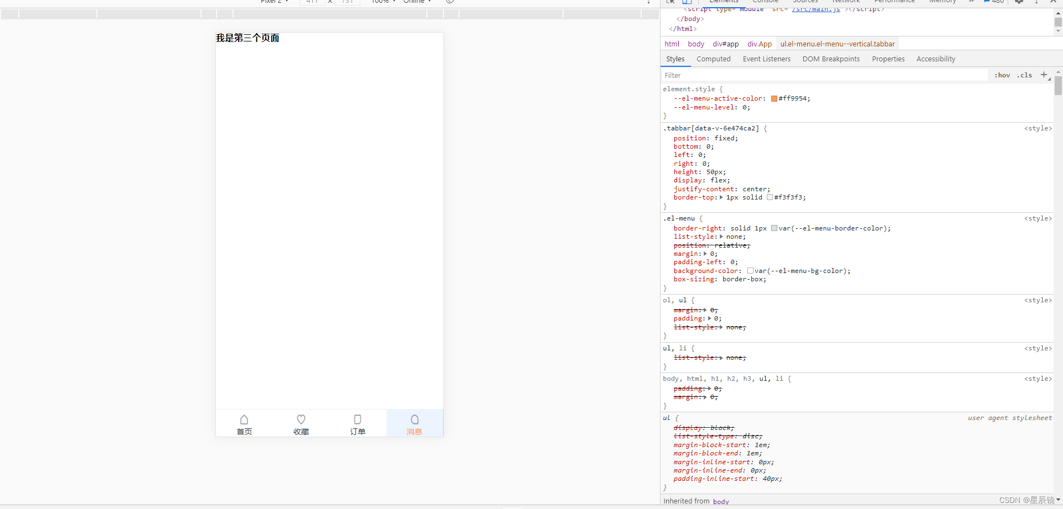Screen dimensions: 1063x509
Task: Edit the right: 0 value in .tabbar
Action: [704, 164]
